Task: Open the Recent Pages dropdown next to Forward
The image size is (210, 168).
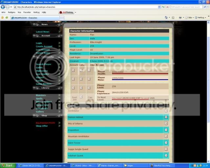Action: coord(11,7)
